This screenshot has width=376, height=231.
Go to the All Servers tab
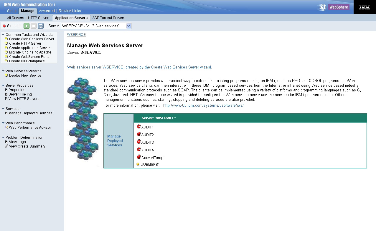point(16,18)
